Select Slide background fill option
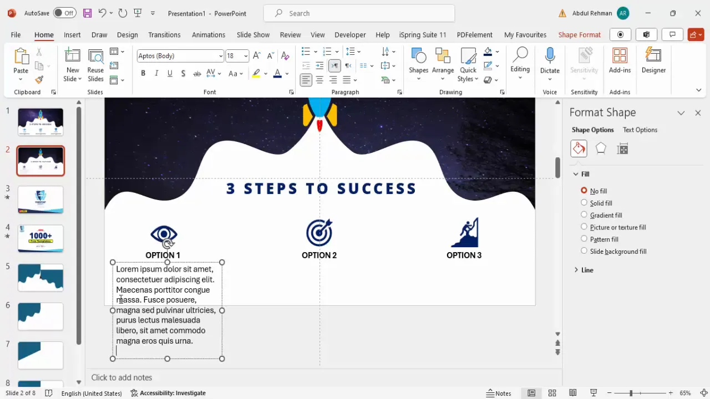The image size is (710, 399). pyautogui.click(x=613, y=251)
